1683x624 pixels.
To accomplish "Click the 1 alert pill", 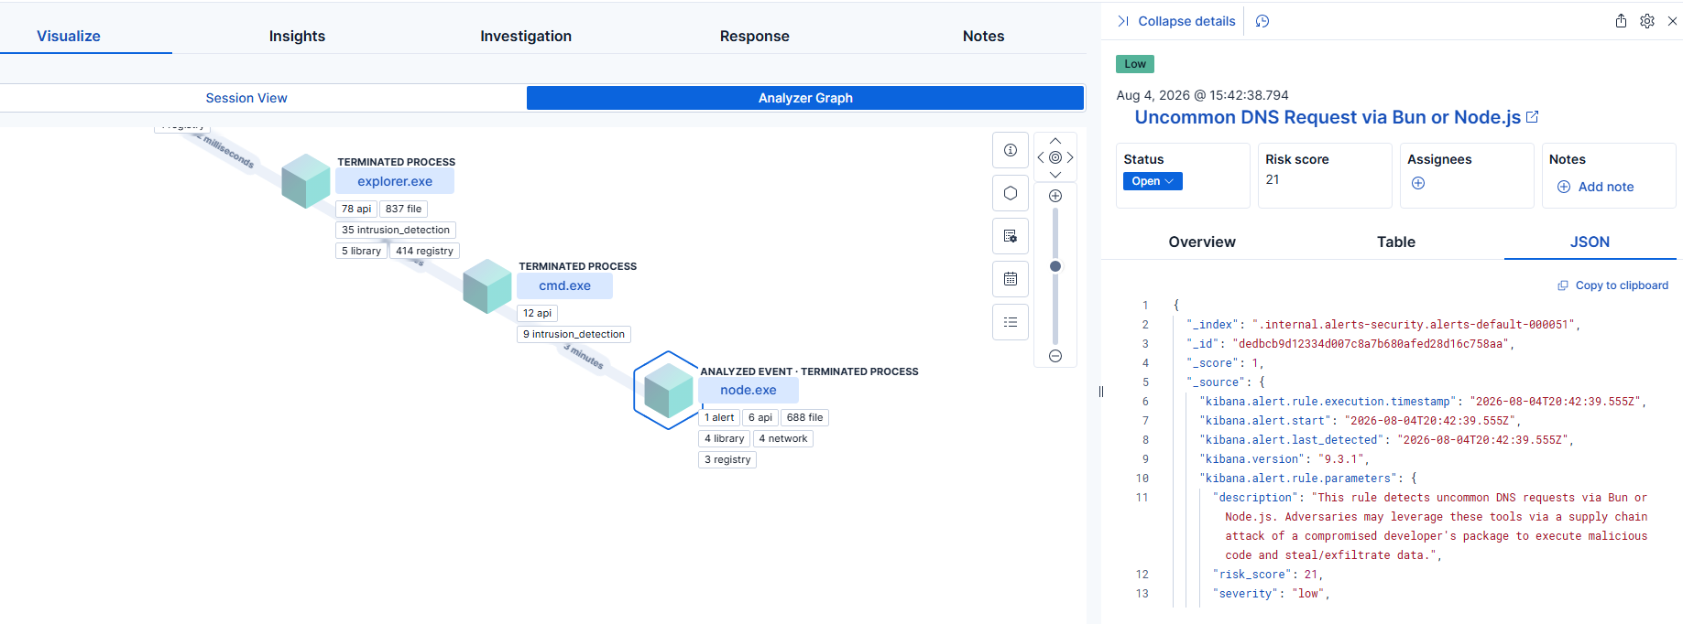I will coord(719,417).
